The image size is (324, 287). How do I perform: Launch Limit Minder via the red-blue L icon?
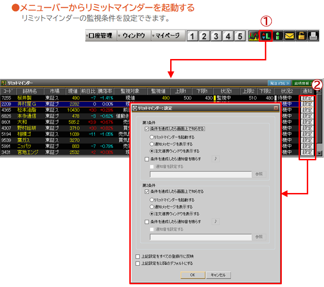coord(266,36)
